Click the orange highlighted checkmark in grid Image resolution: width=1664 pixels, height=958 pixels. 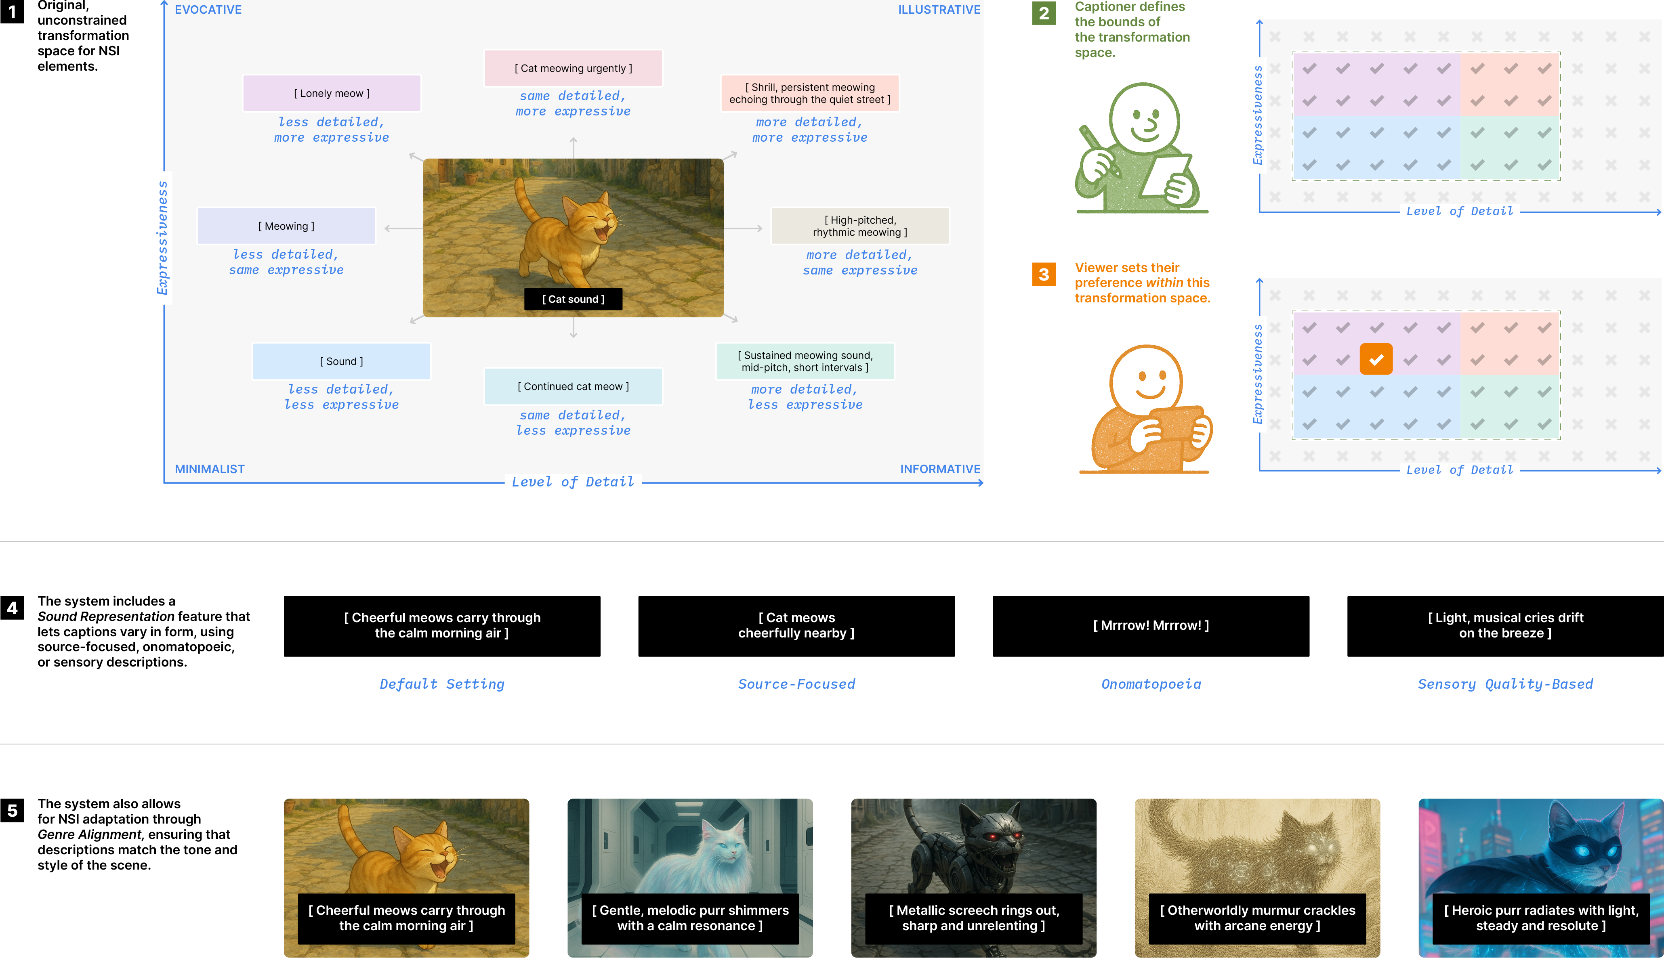1376,359
